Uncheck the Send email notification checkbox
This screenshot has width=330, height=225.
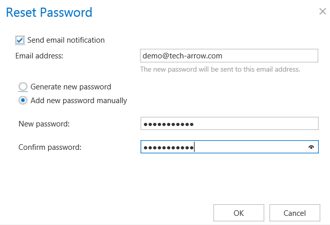coord(20,40)
